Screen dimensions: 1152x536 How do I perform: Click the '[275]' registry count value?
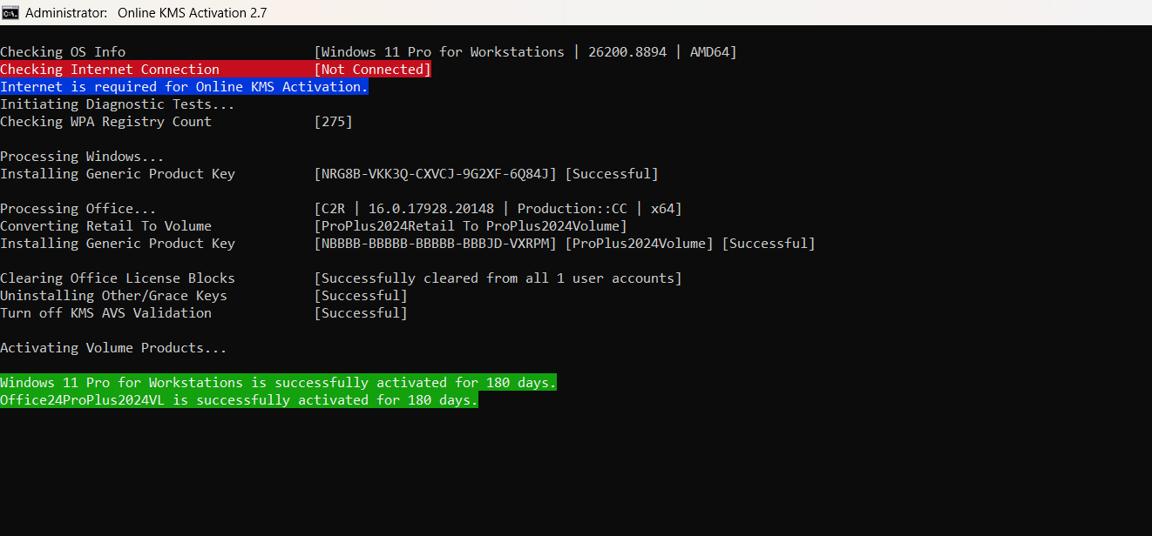(x=334, y=122)
